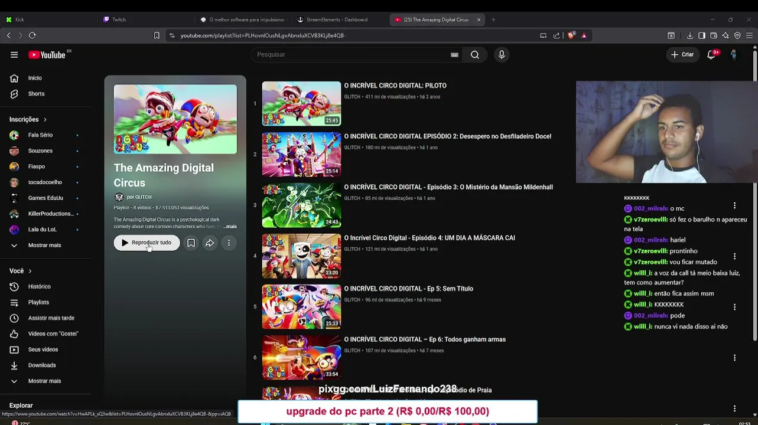Image resolution: width=758 pixels, height=425 pixels.
Task: Open a new browser tab
Action: [x=493, y=19]
